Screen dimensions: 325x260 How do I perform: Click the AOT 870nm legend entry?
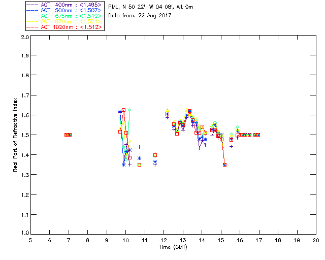(64, 21)
